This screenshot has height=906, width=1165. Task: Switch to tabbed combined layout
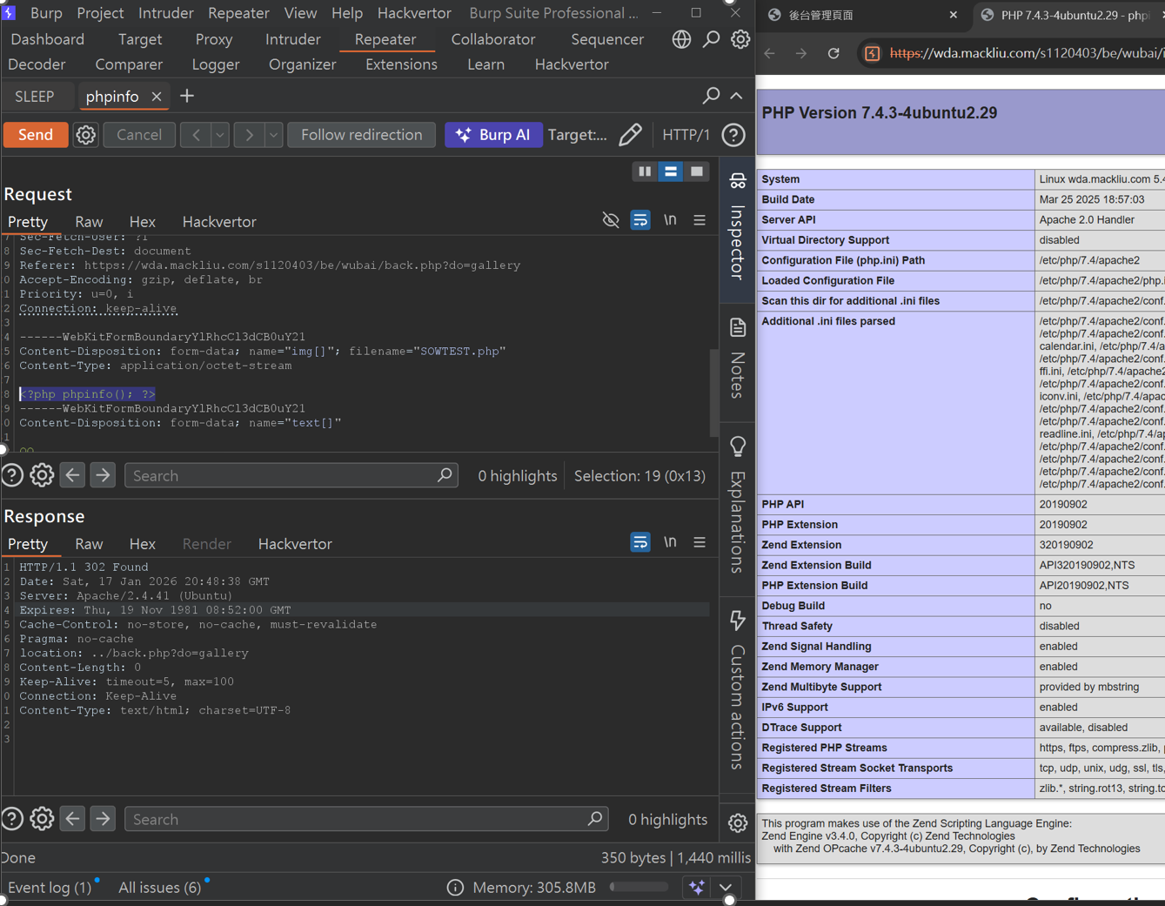tap(697, 171)
